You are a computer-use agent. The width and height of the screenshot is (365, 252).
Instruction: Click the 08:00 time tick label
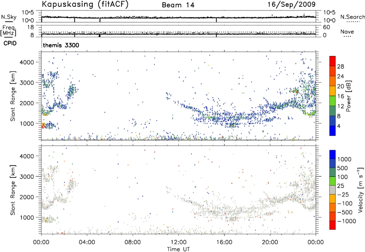tap(133, 242)
